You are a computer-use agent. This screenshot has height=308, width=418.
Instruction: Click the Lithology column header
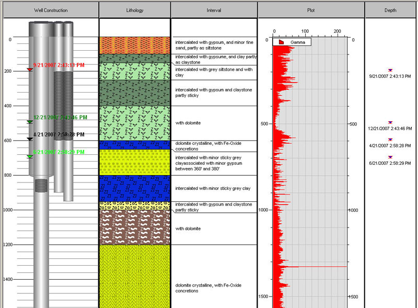click(x=135, y=10)
